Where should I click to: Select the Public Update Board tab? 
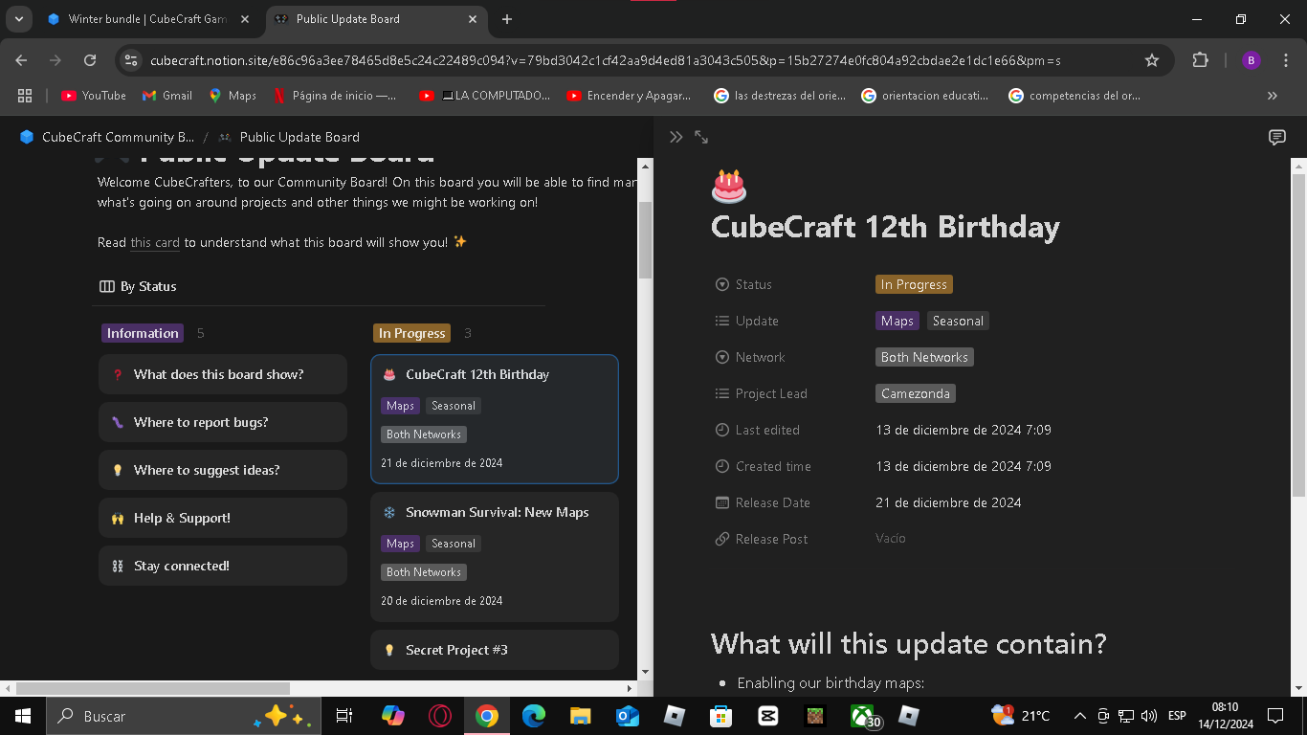point(376,19)
